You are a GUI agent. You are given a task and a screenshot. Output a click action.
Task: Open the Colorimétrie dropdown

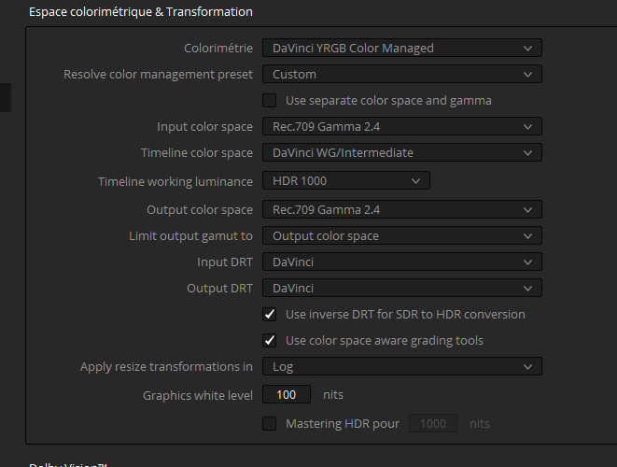pyautogui.click(x=402, y=48)
